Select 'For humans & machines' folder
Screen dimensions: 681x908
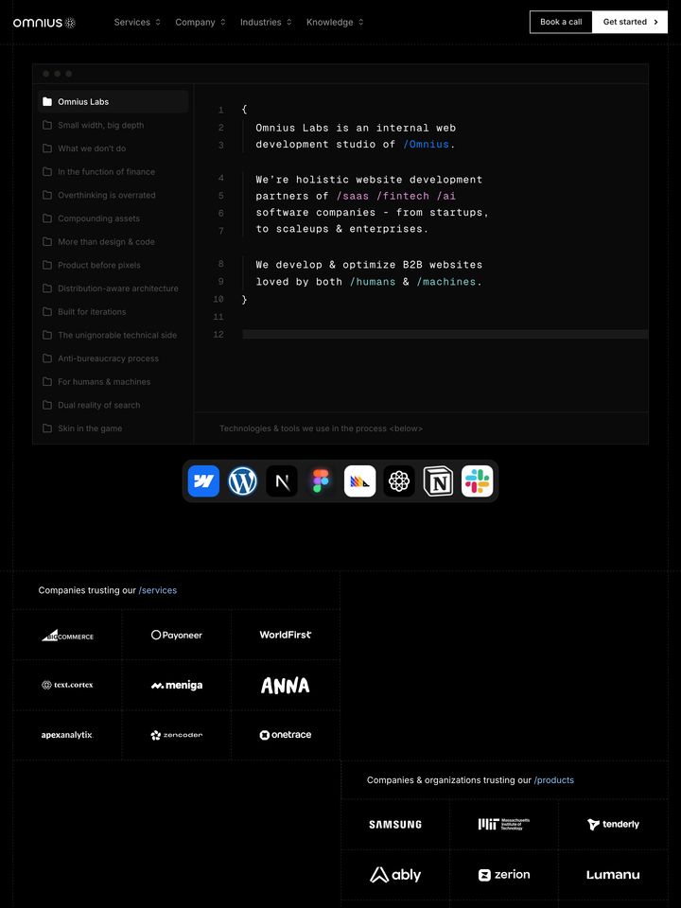click(x=113, y=381)
